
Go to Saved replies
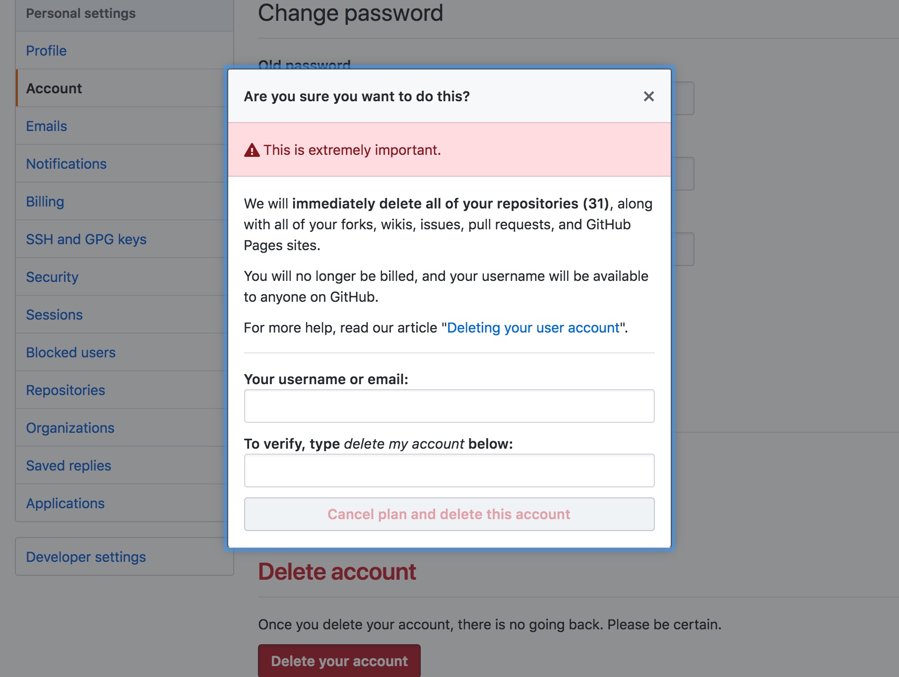coord(68,466)
